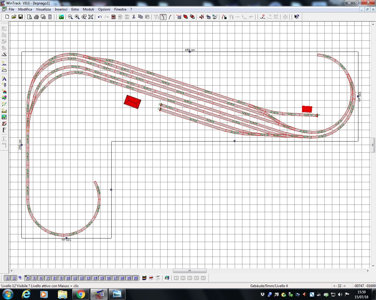Click the Print icon in toolbar
This screenshot has width=376, height=300.
click(36, 17)
